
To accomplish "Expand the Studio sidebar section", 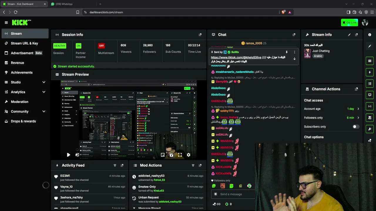I will [44, 82].
